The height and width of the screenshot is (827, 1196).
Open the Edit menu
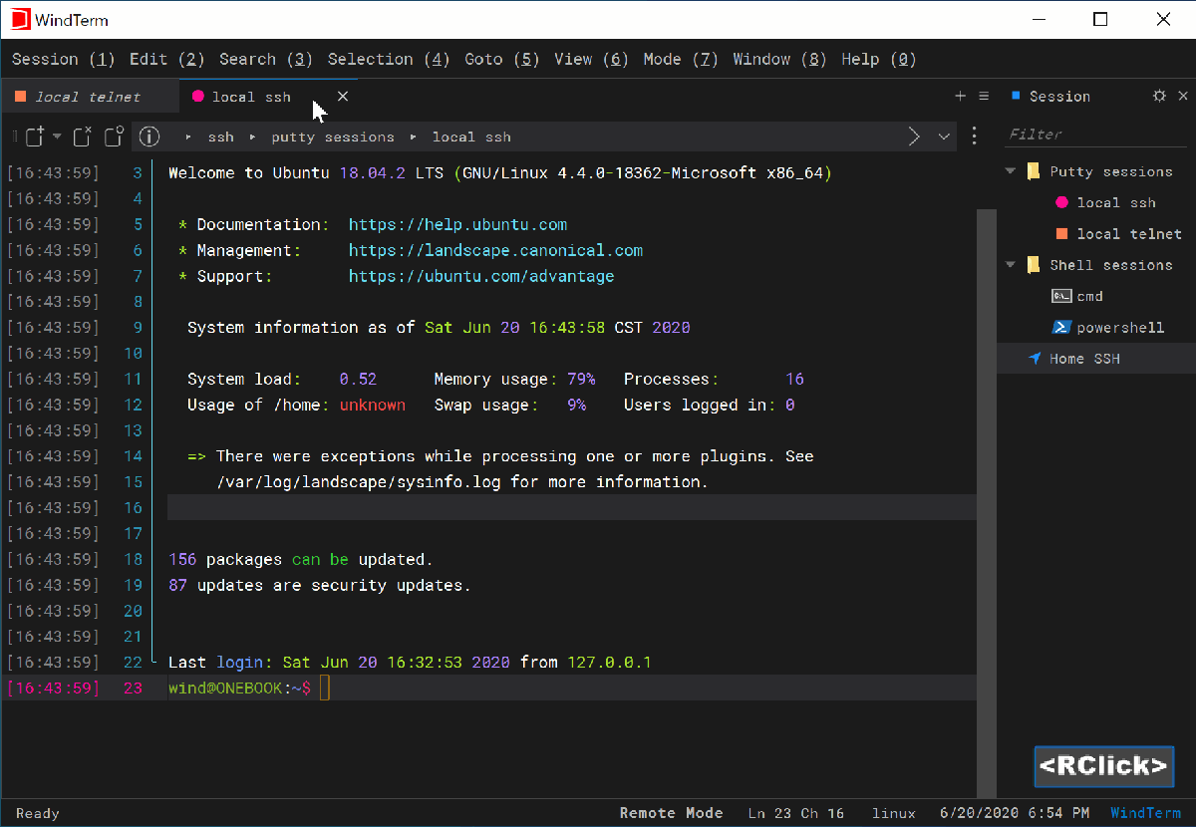click(166, 59)
